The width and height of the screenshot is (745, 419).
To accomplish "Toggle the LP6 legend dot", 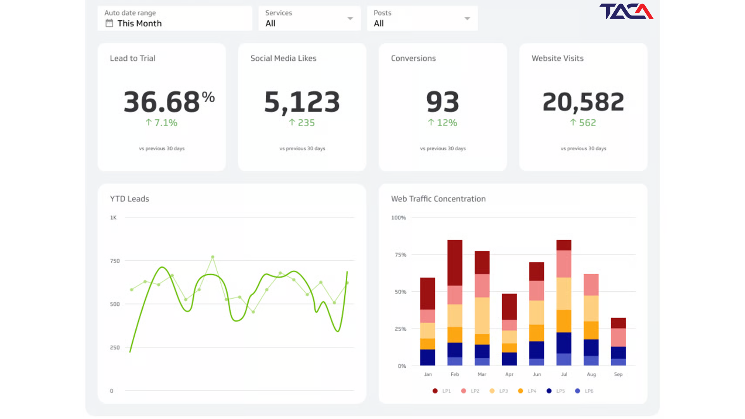I will [x=577, y=391].
